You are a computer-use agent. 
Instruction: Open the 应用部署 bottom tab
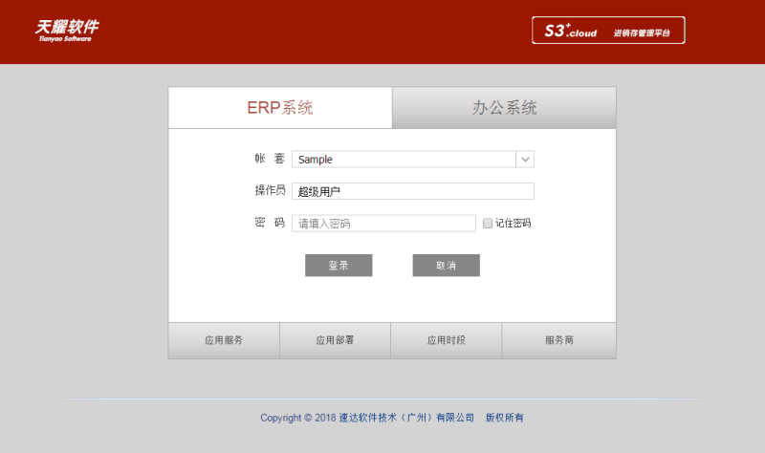tap(335, 340)
